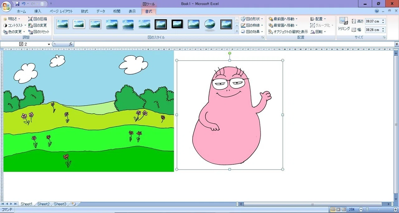399x213 pixels.
Task: Choose 図の変更 to change picture
Action: click(x=37, y=25)
